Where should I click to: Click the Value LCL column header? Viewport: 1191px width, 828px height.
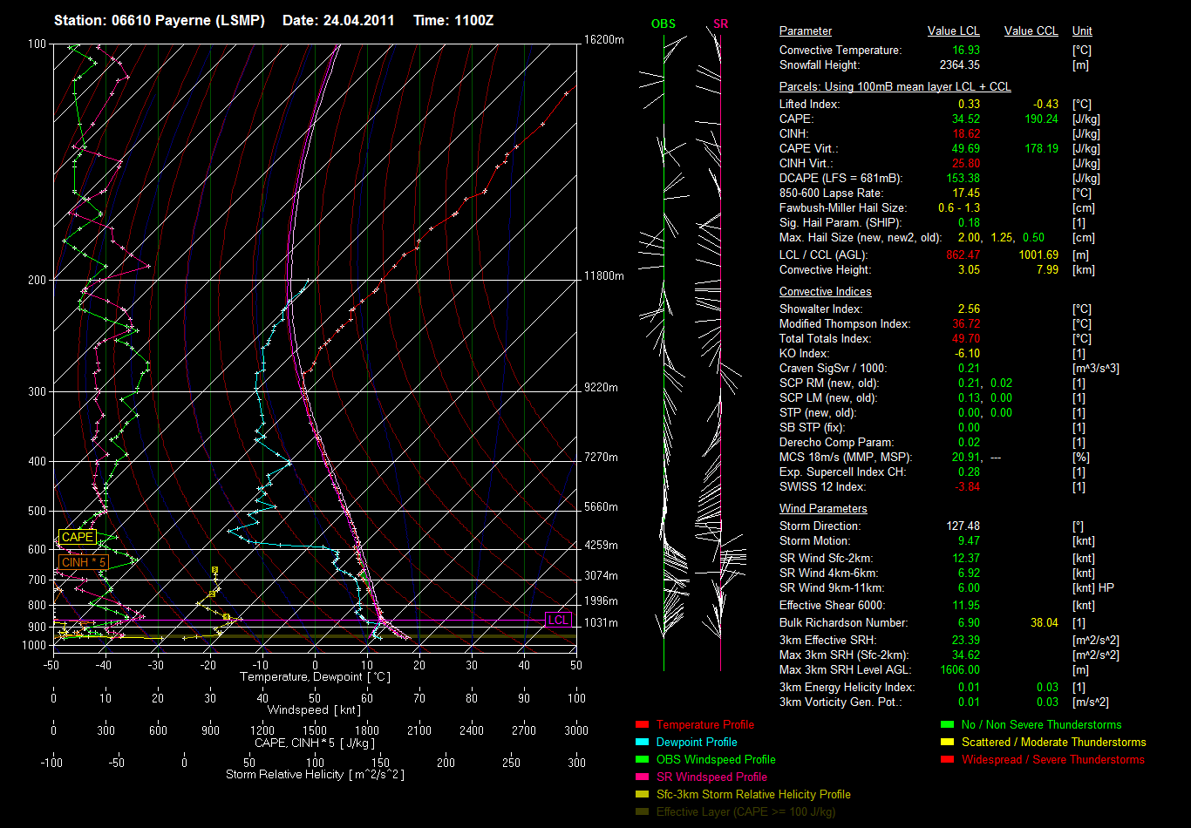coord(953,31)
